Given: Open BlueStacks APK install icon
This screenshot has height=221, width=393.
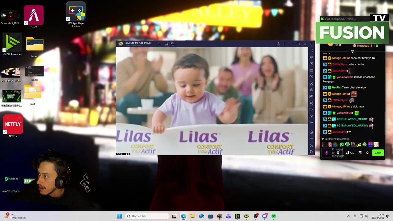Looking at the screenshot, I should point(311,96).
